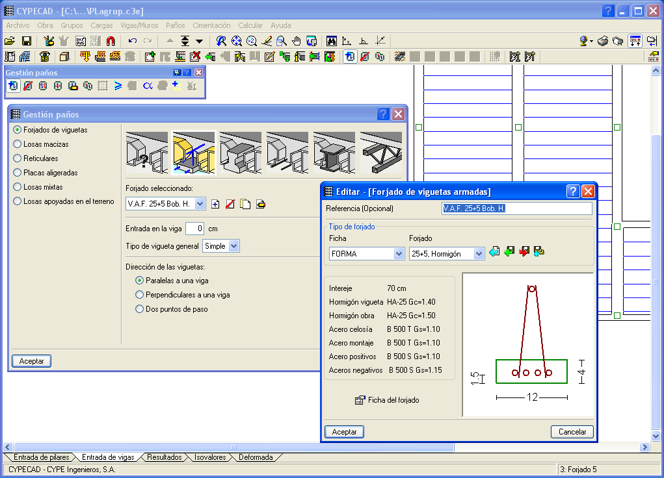Open the Vigas/Muros menu

click(139, 25)
